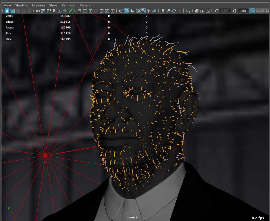Click the Lock Camera icon
This screenshot has height=221, width=270.
pos(43,11)
